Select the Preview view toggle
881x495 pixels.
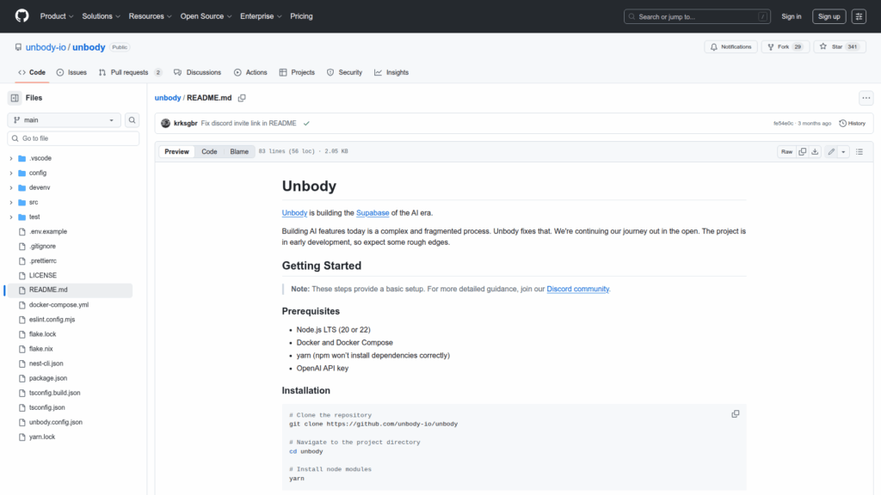pyautogui.click(x=176, y=151)
